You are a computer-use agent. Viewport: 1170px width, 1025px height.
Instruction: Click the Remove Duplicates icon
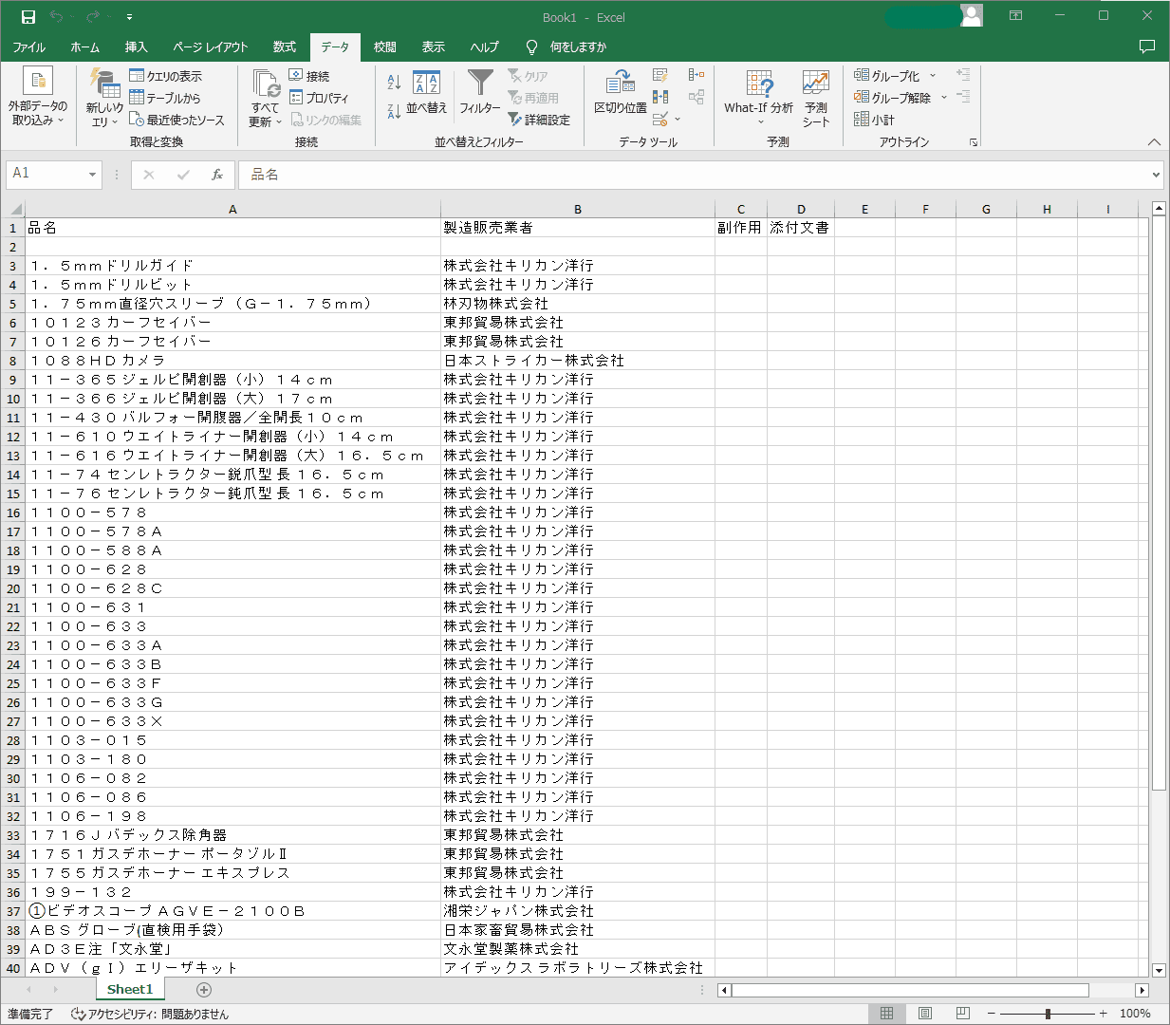click(660, 97)
